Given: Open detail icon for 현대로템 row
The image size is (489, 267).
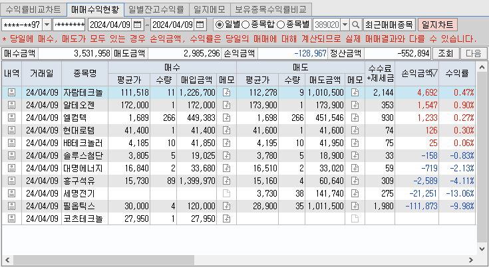Looking at the screenshot, I should click(x=11, y=130).
